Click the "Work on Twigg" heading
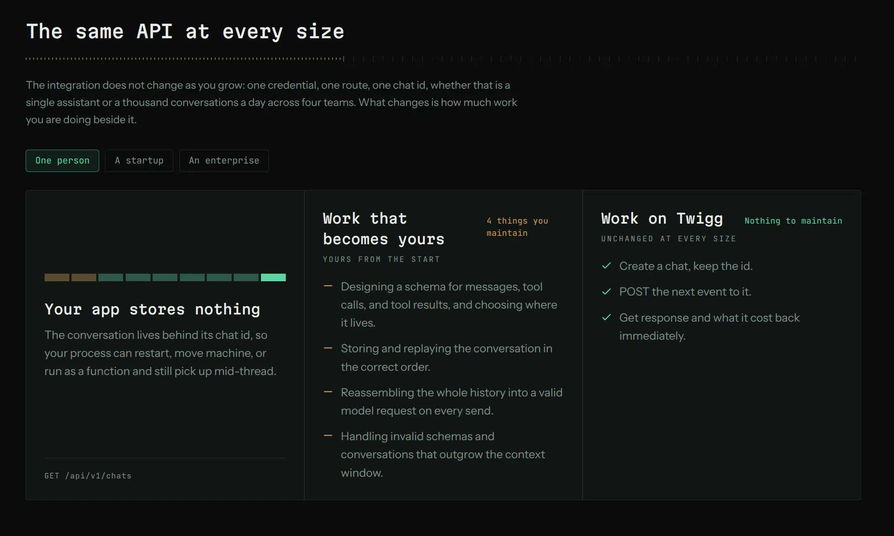 (662, 219)
